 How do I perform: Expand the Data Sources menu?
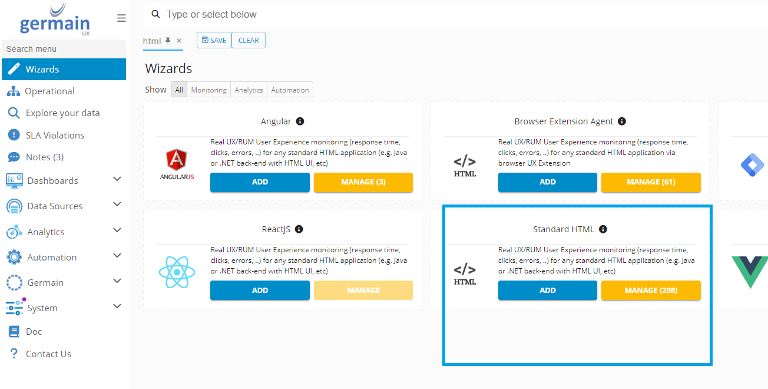pyautogui.click(x=117, y=205)
